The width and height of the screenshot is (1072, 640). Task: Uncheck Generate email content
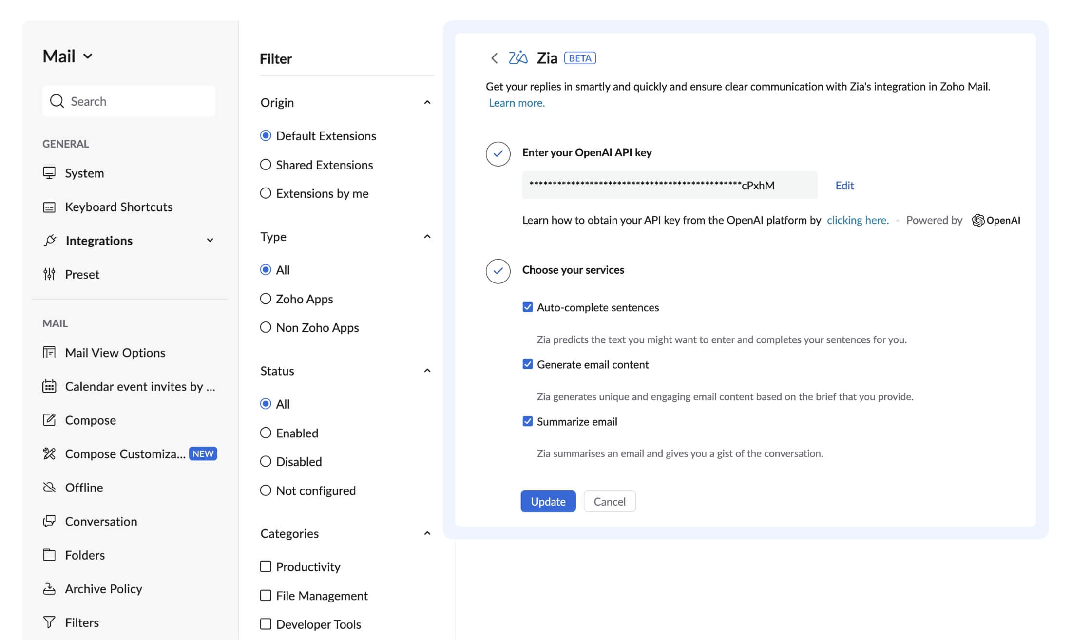(528, 364)
